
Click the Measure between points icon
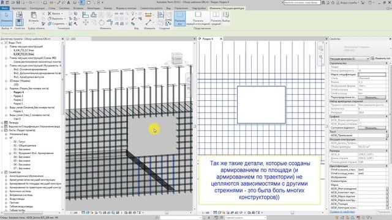pyautogui.click(x=148, y=22)
